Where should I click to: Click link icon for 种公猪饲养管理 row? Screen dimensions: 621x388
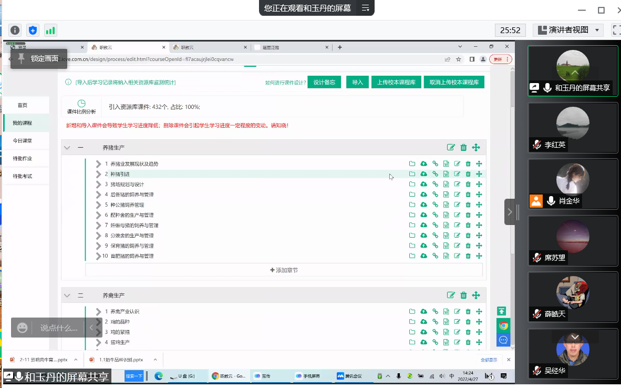pos(435,205)
